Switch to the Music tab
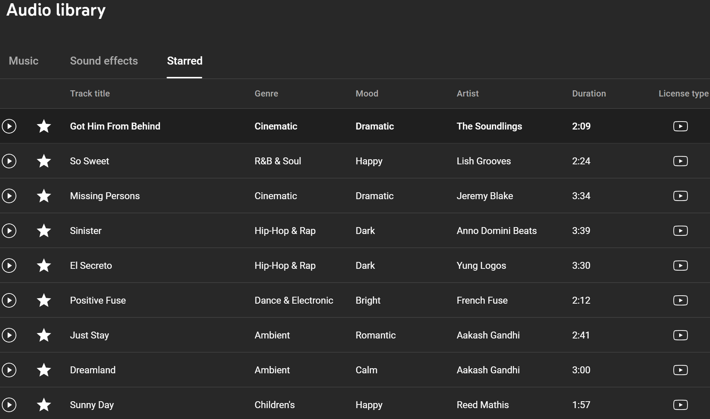The height and width of the screenshot is (419, 710). [24, 61]
